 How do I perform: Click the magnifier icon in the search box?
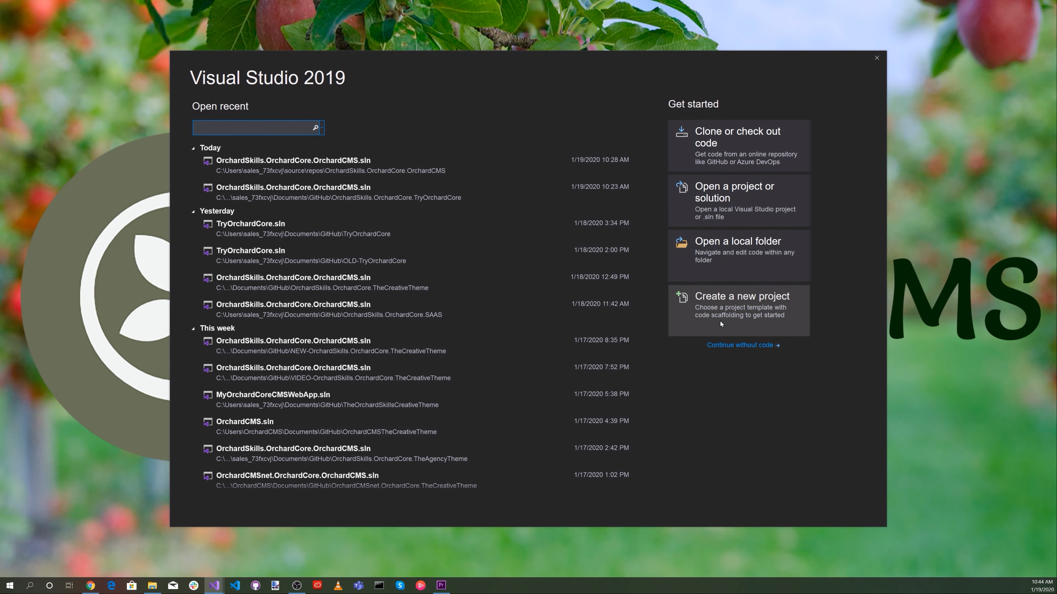coord(315,128)
